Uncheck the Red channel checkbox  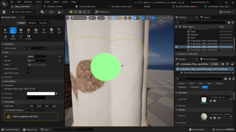coord(28,106)
